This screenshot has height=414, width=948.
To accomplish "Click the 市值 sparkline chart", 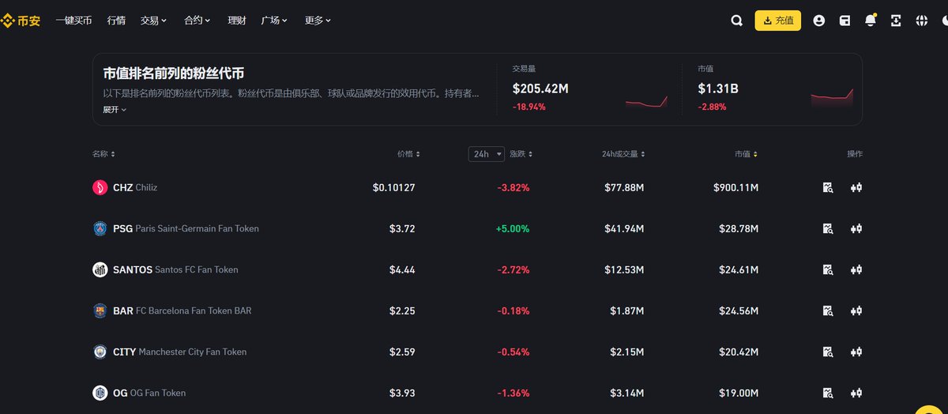I will tap(832, 97).
